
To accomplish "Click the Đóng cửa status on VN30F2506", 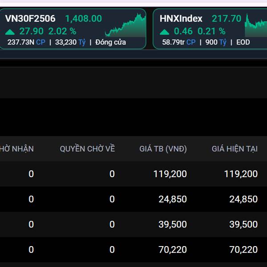I will (x=111, y=42).
